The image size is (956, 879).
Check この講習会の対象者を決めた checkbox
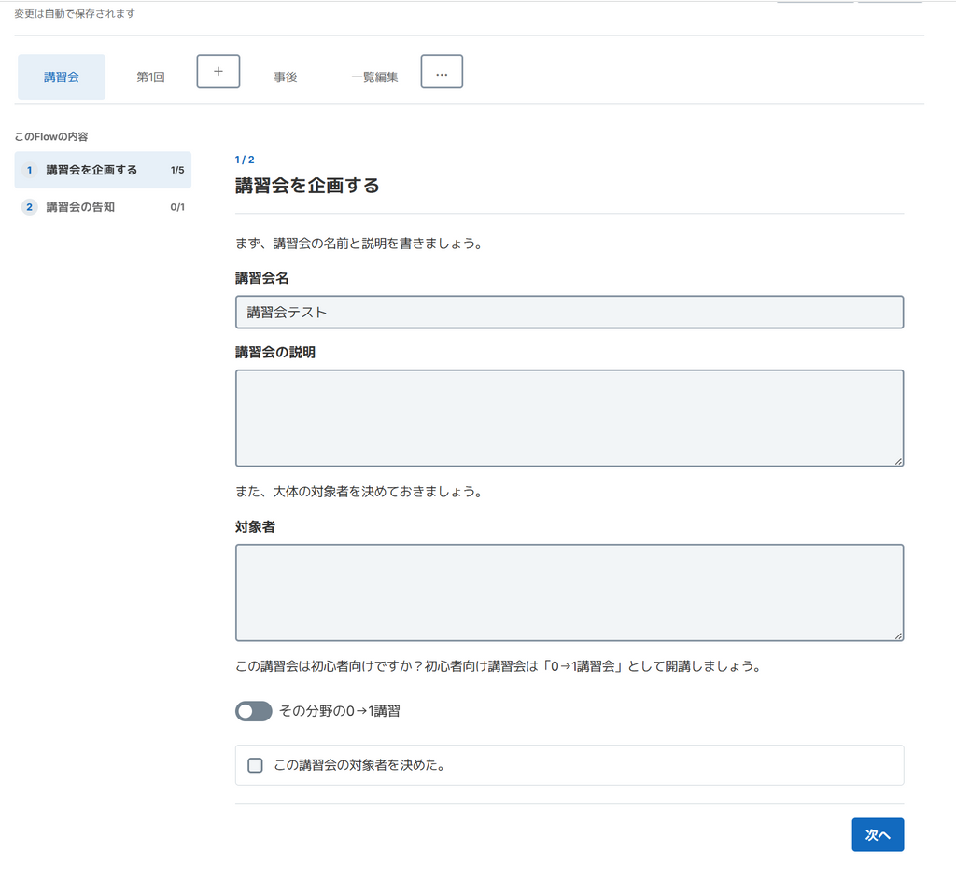255,765
